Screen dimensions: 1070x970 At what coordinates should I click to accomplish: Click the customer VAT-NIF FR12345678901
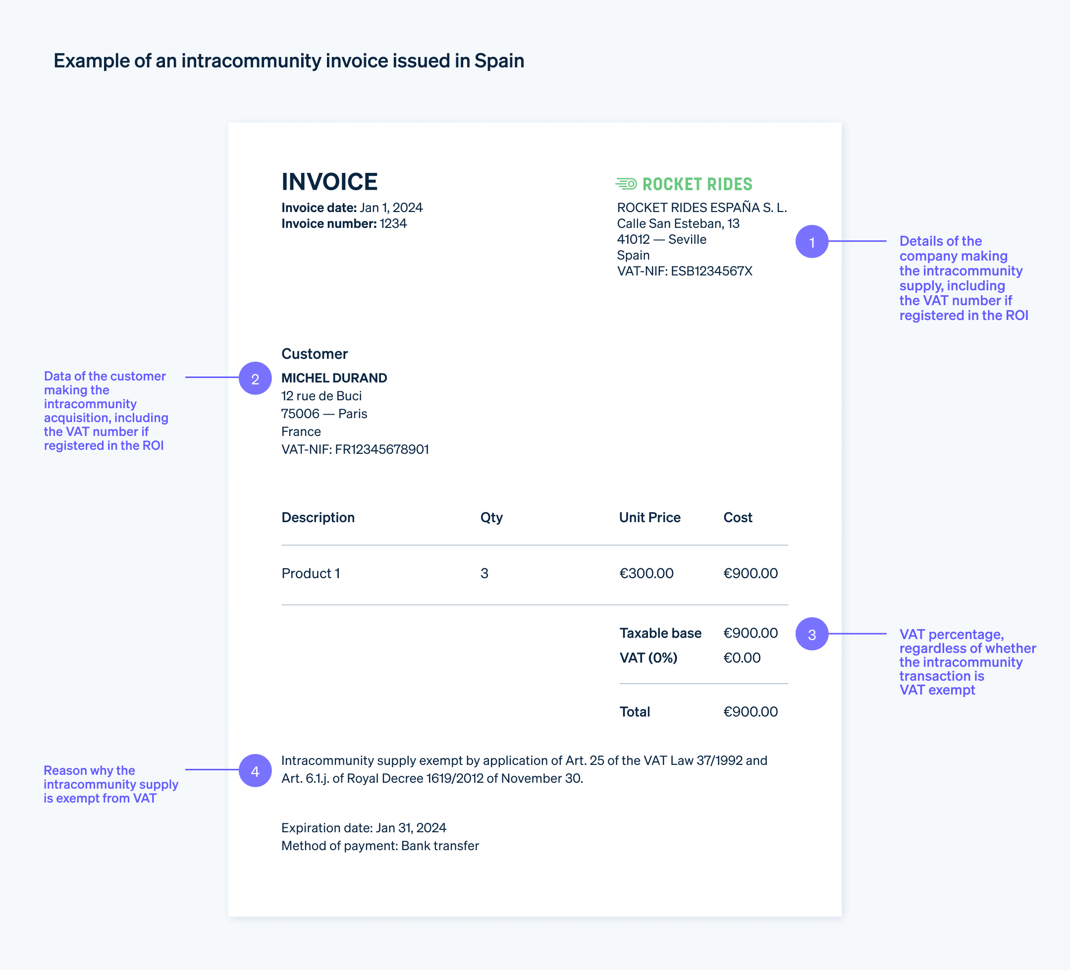click(356, 449)
